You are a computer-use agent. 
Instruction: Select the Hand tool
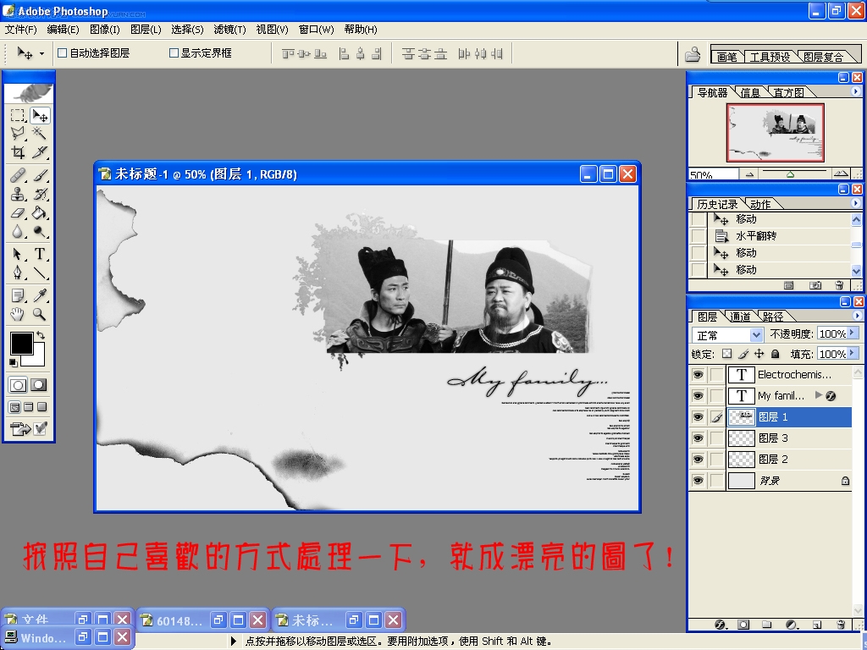[18, 315]
